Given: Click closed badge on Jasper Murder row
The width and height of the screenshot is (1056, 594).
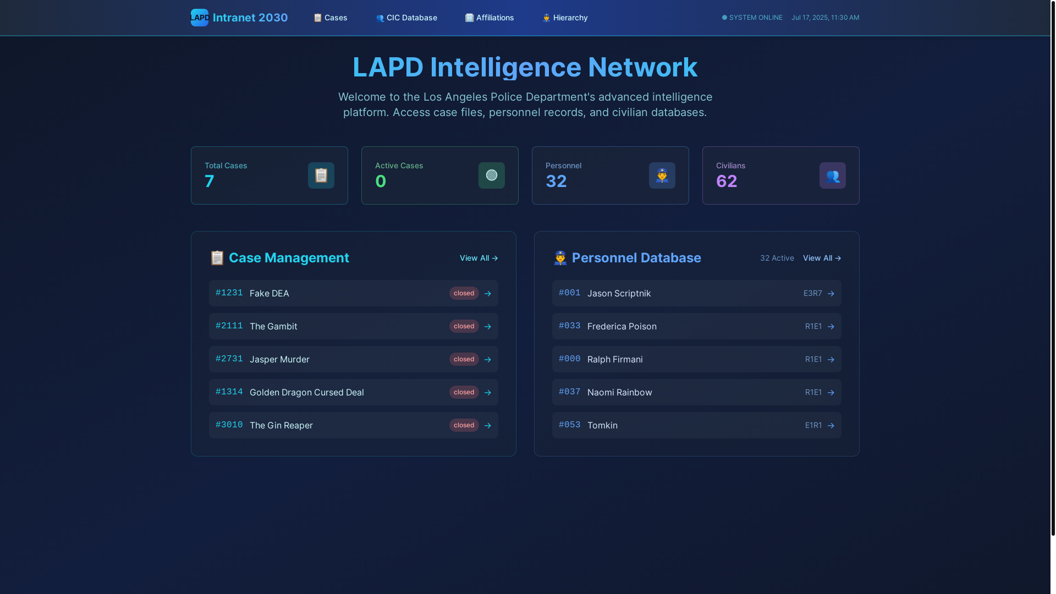Looking at the screenshot, I should pyautogui.click(x=464, y=359).
